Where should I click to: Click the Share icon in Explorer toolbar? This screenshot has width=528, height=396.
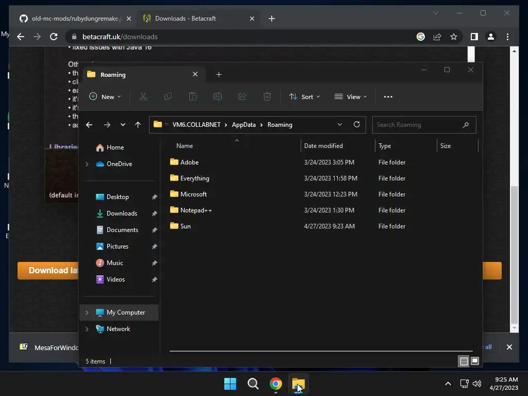point(242,96)
